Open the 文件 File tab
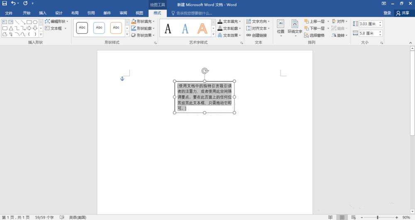Screen dimensions: 415x220 coord(9,13)
